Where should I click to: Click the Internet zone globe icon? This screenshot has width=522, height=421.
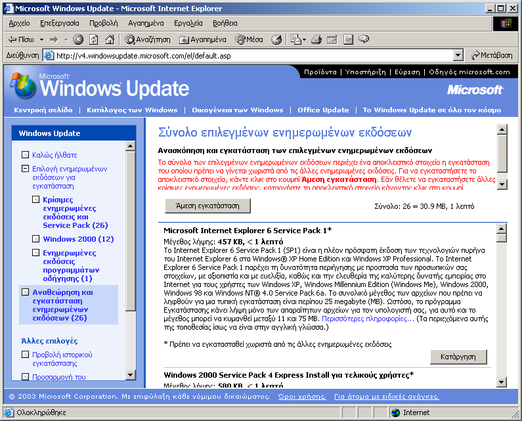click(395, 412)
